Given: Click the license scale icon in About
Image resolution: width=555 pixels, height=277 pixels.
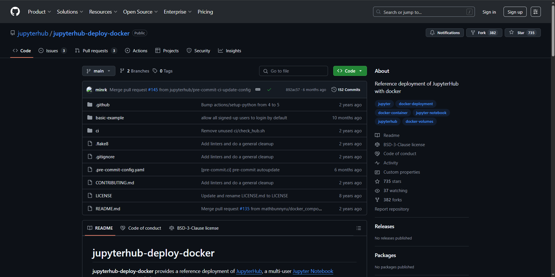Looking at the screenshot, I should [377, 145].
